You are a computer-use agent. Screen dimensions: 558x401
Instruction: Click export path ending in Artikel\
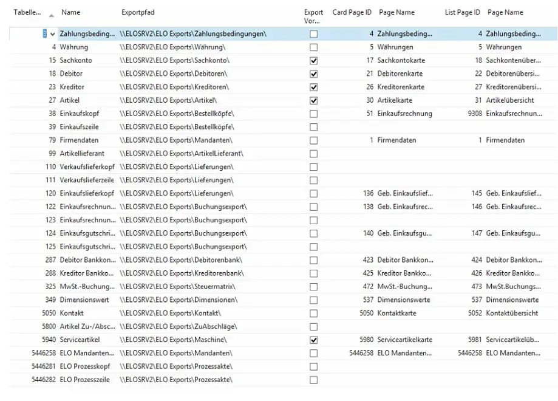point(168,100)
